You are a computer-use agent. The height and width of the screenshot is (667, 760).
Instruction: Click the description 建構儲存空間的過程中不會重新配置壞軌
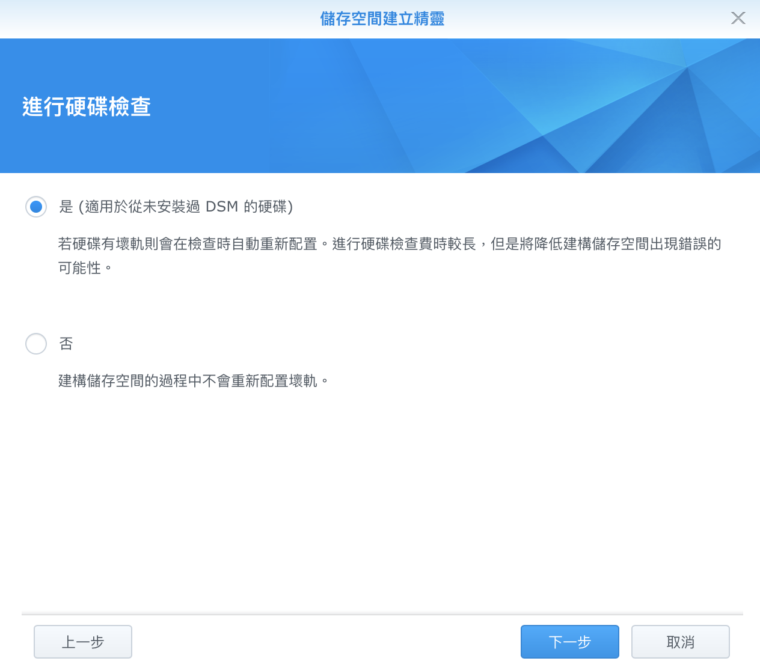point(192,381)
